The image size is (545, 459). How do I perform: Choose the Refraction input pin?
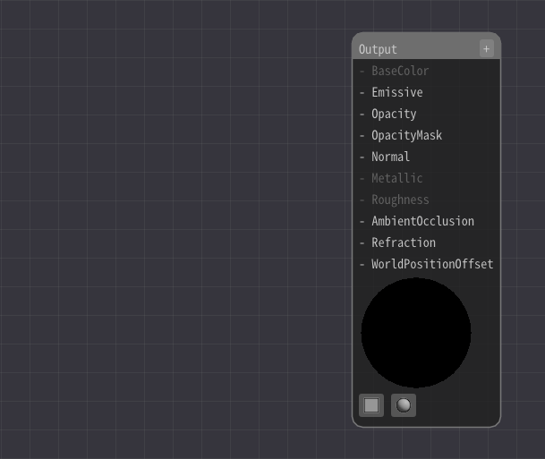coord(362,242)
